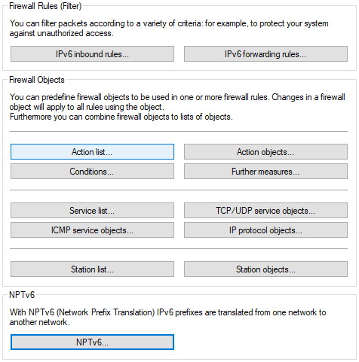This screenshot has width=359, height=362.
Task: Click the NPTv6 group heading label
Action: pyautogui.click(x=22, y=295)
